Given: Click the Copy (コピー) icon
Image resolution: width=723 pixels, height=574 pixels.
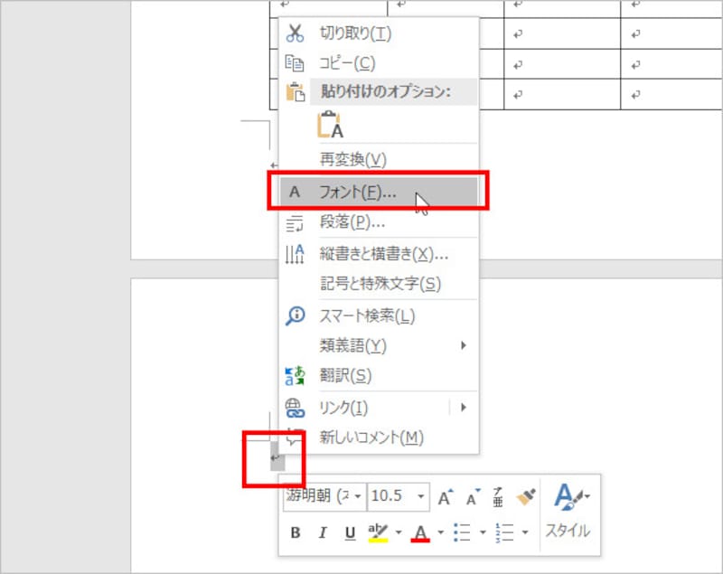Looking at the screenshot, I should pos(294,64).
